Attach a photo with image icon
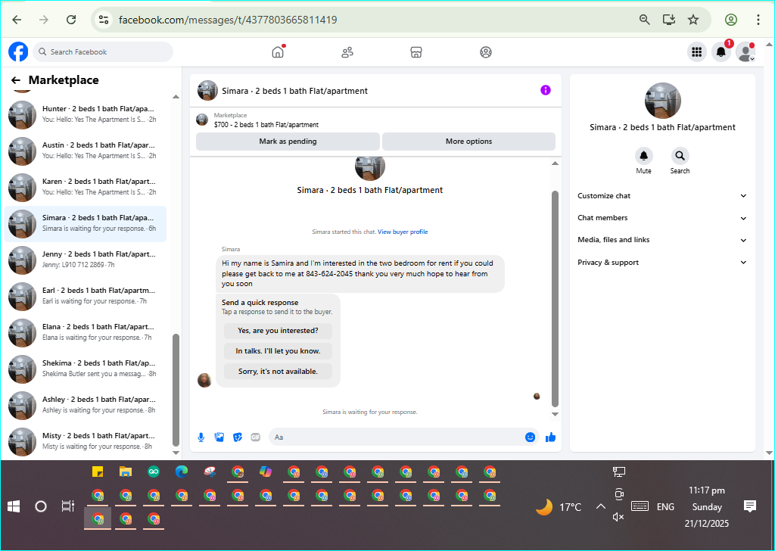The height and width of the screenshot is (551, 775). click(219, 437)
